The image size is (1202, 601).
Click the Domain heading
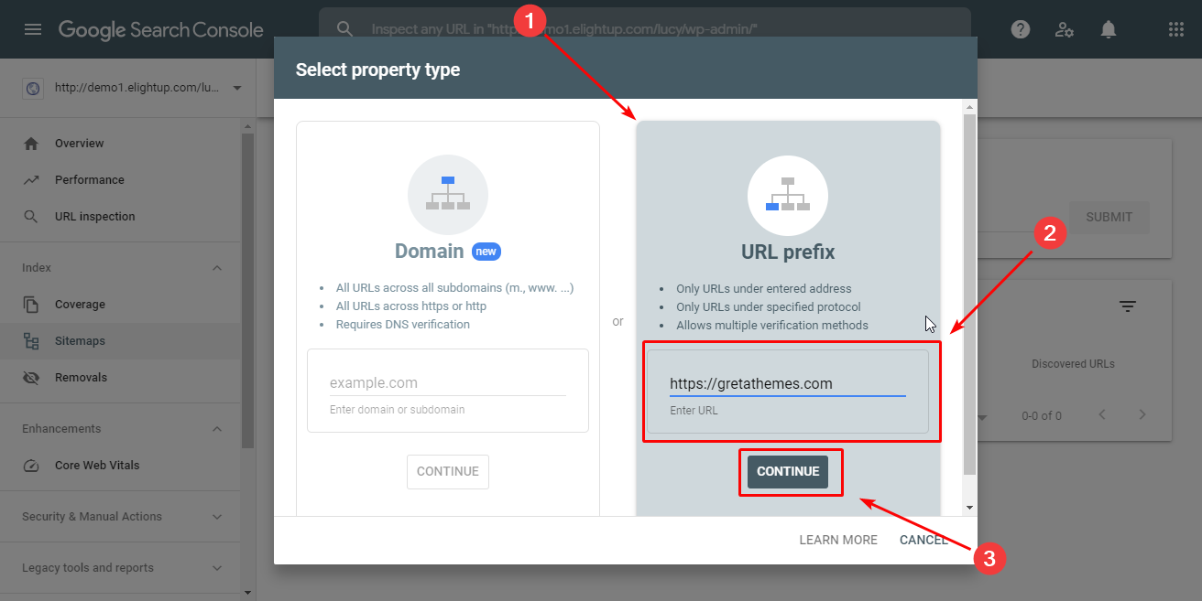click(x=430, y=252)
